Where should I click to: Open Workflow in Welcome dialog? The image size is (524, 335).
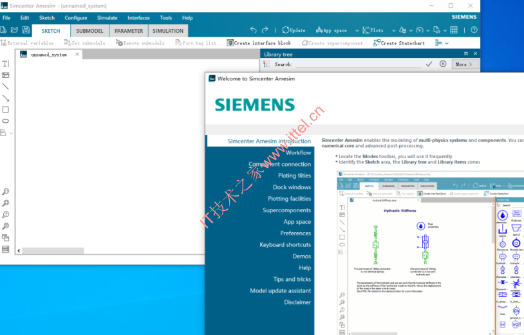tap(298, 152)
